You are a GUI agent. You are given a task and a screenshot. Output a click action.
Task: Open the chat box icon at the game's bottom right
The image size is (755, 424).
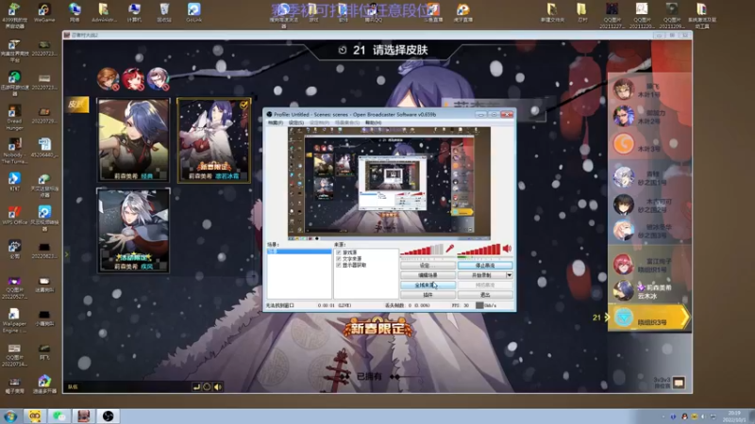(679, 383)
